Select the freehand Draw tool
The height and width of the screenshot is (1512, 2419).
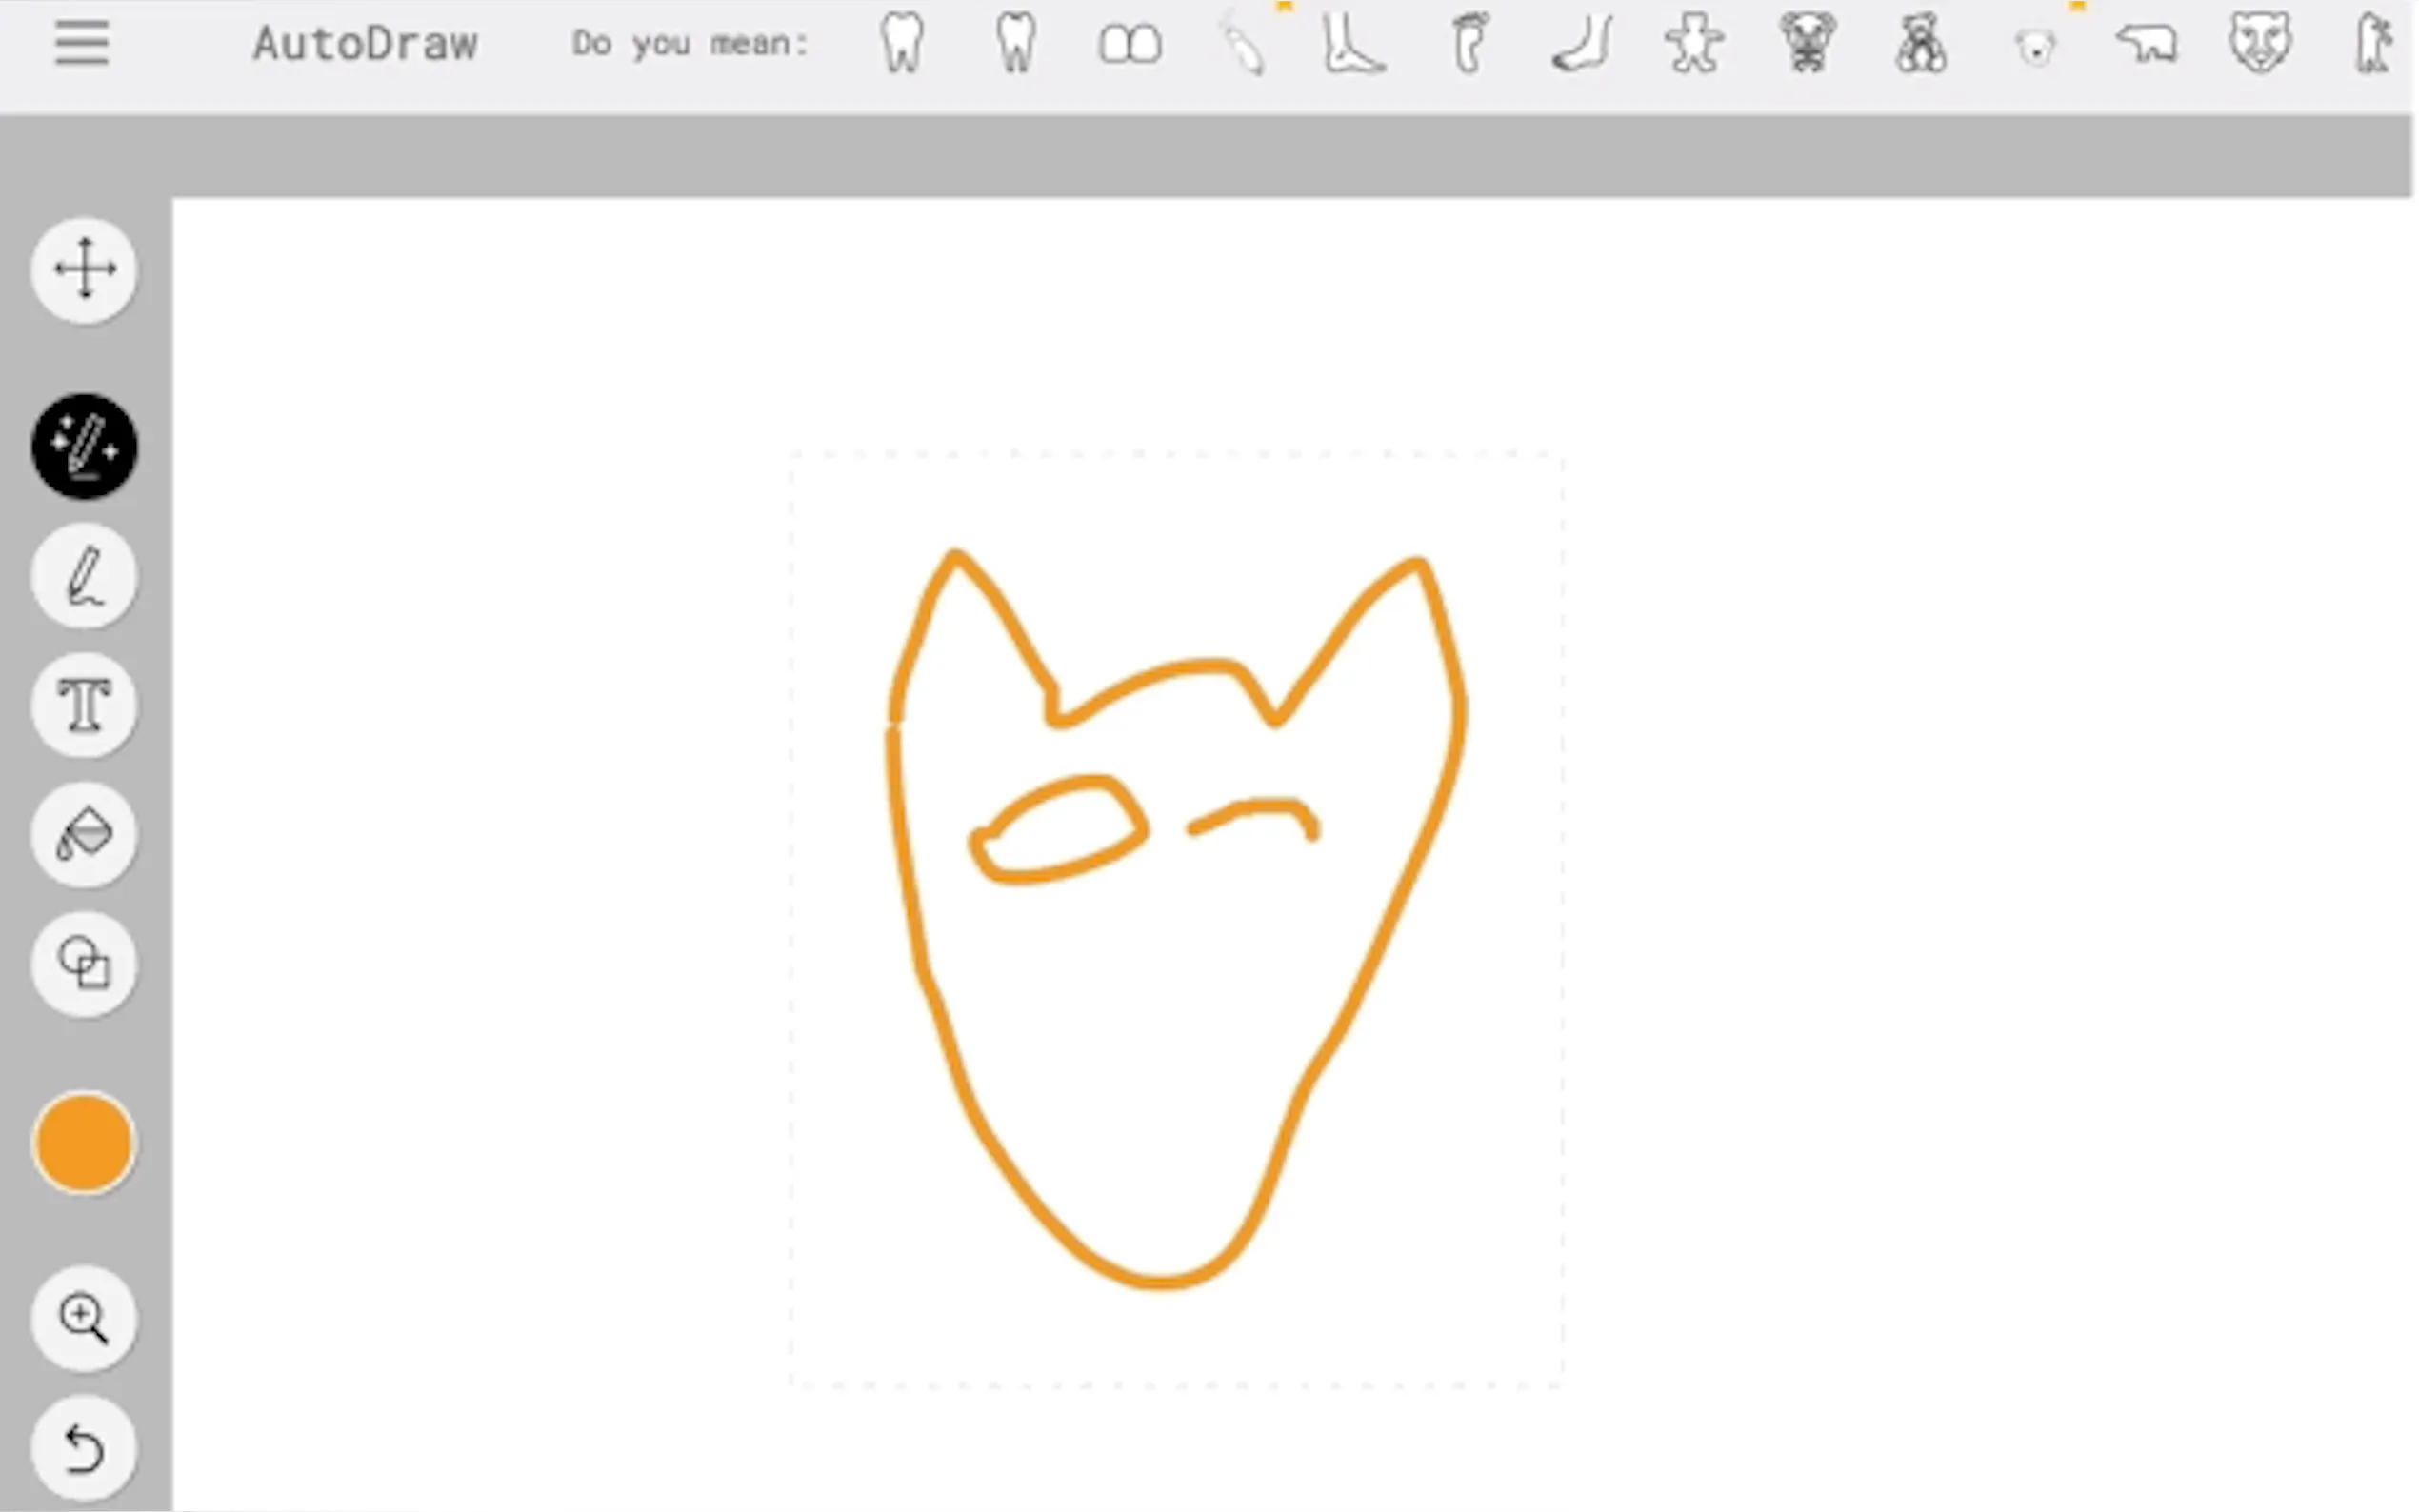85,576
